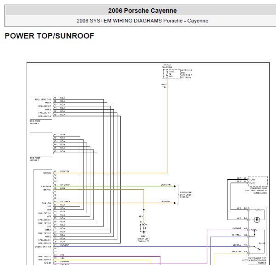Viewport: 276px width, 265px height.
Task: Click the splice dot on the brown ground wire
Action: coord(144,210)
